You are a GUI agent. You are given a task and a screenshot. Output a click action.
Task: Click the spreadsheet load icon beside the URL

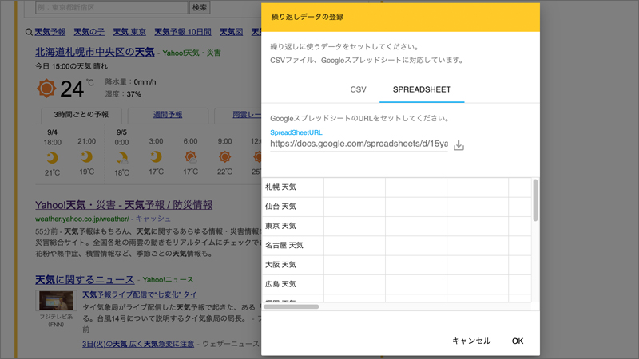(458, 145)
